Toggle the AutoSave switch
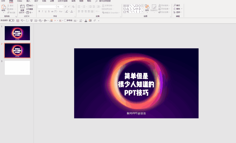The height and width of the screenshot is (143, 236). coord(11,20)
